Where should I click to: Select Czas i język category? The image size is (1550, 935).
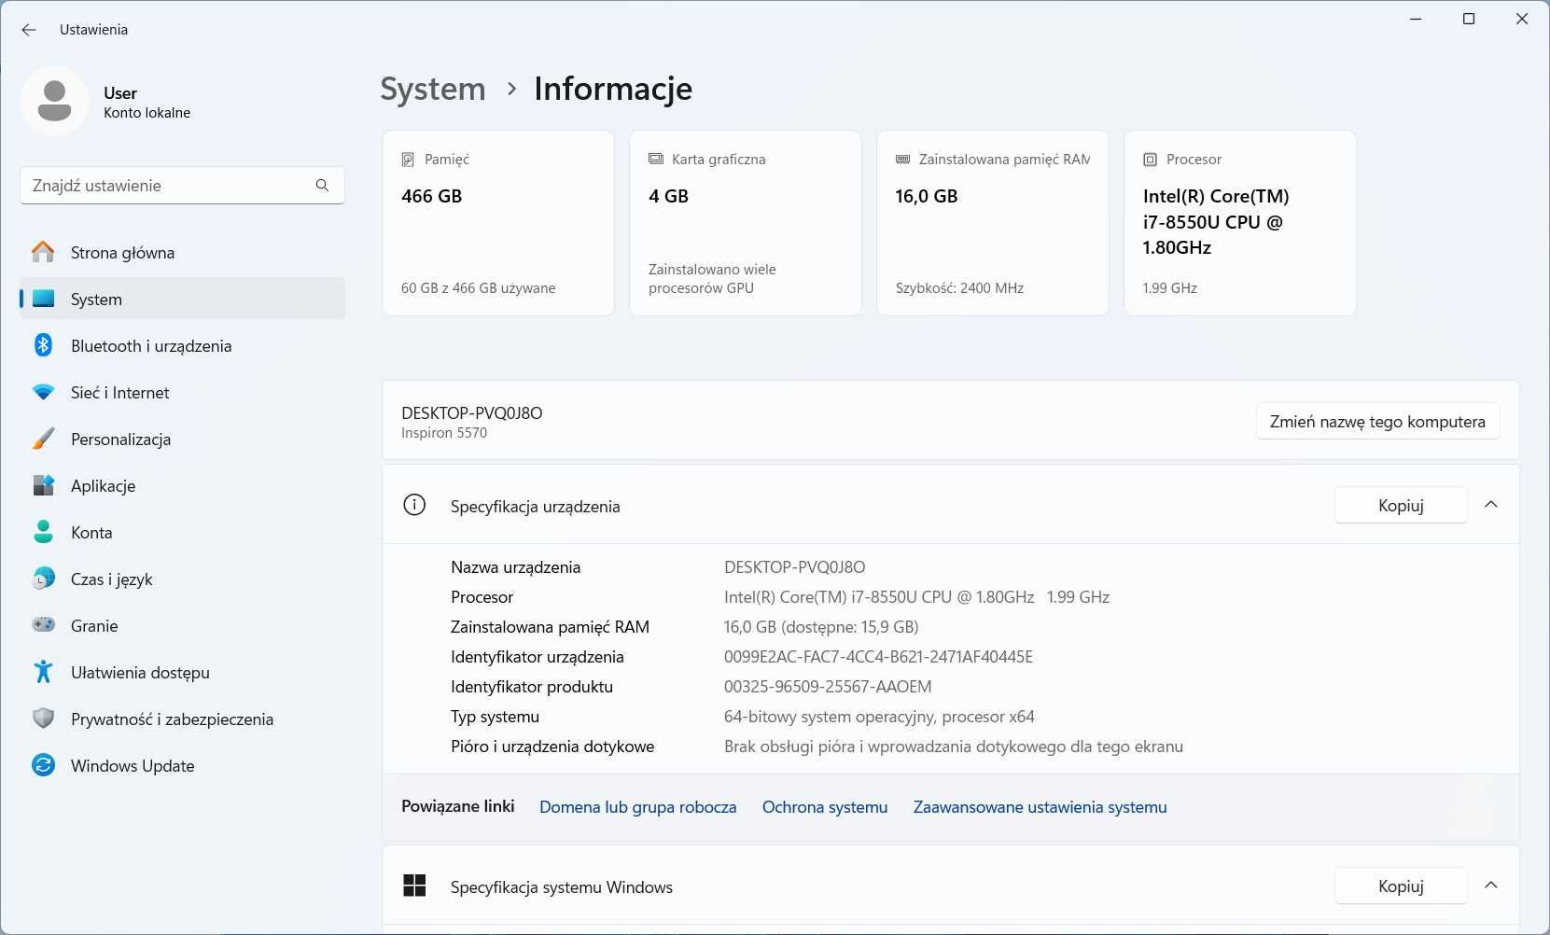182,579
